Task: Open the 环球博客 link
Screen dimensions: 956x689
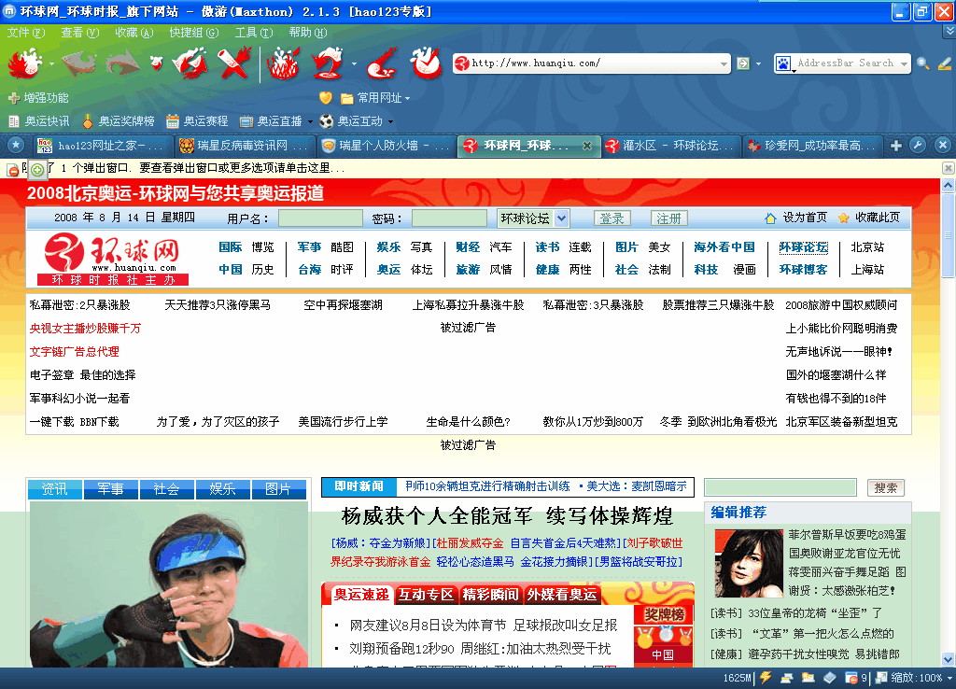Action: click(803, 270)
